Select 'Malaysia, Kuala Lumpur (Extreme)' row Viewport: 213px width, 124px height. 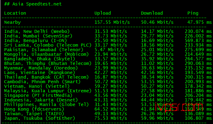[x=108, y=91]
